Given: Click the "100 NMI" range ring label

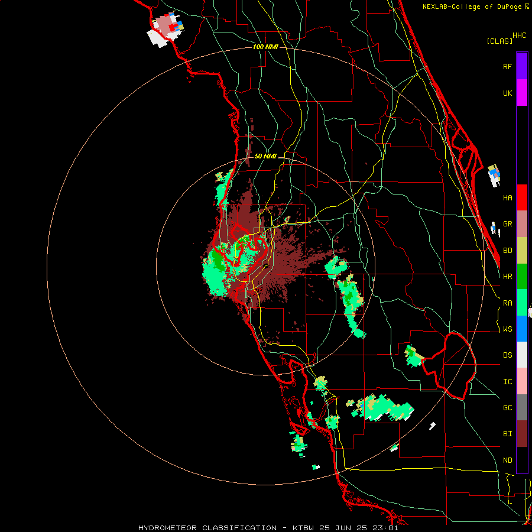Looking at the screenshot, I should coord(265,47).
